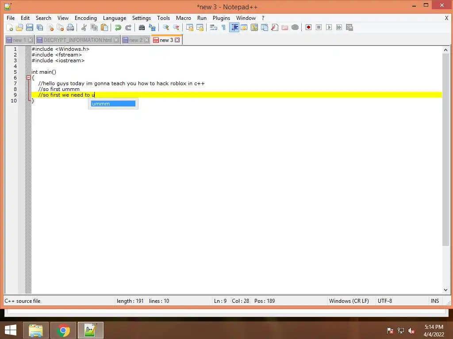Save the current file with floppy icon
453x339 pixels.
(30, 28)
